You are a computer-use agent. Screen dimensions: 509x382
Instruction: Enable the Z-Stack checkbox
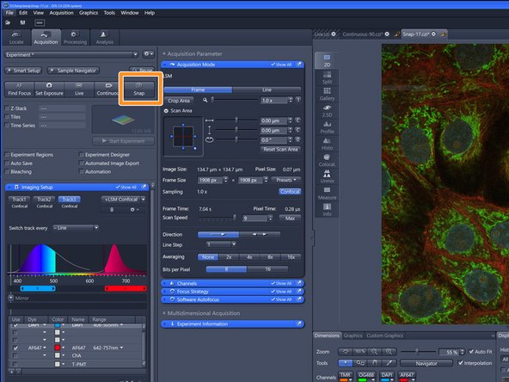point(7,108)
